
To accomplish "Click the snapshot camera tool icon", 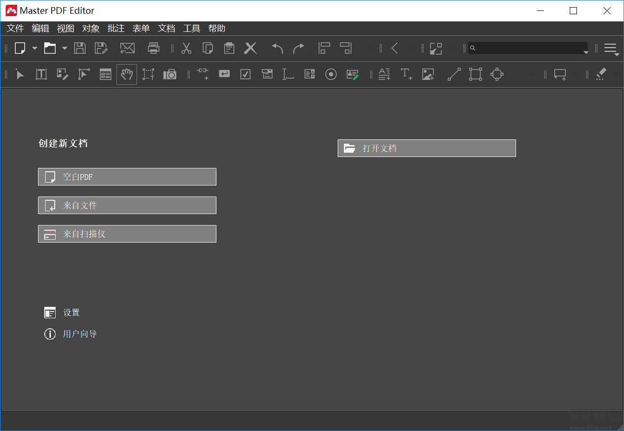I will click(170, 74).
